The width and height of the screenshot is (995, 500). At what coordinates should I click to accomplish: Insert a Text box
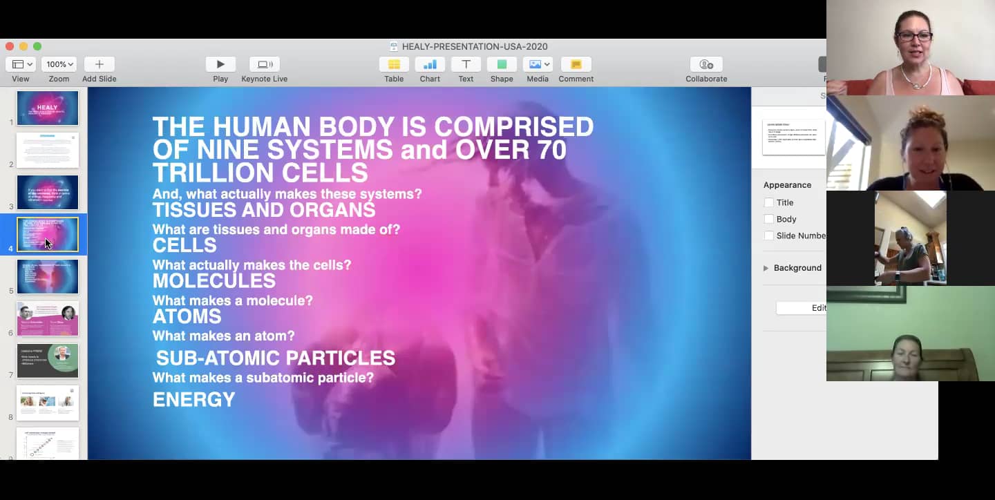click(466, 64)
